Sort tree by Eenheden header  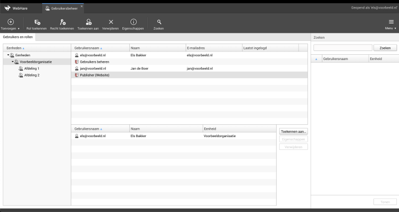pos(37,48)
